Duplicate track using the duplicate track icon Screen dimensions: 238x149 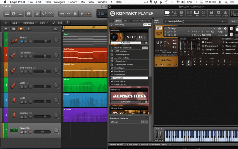pyautogui.click(x=14, y=29)
